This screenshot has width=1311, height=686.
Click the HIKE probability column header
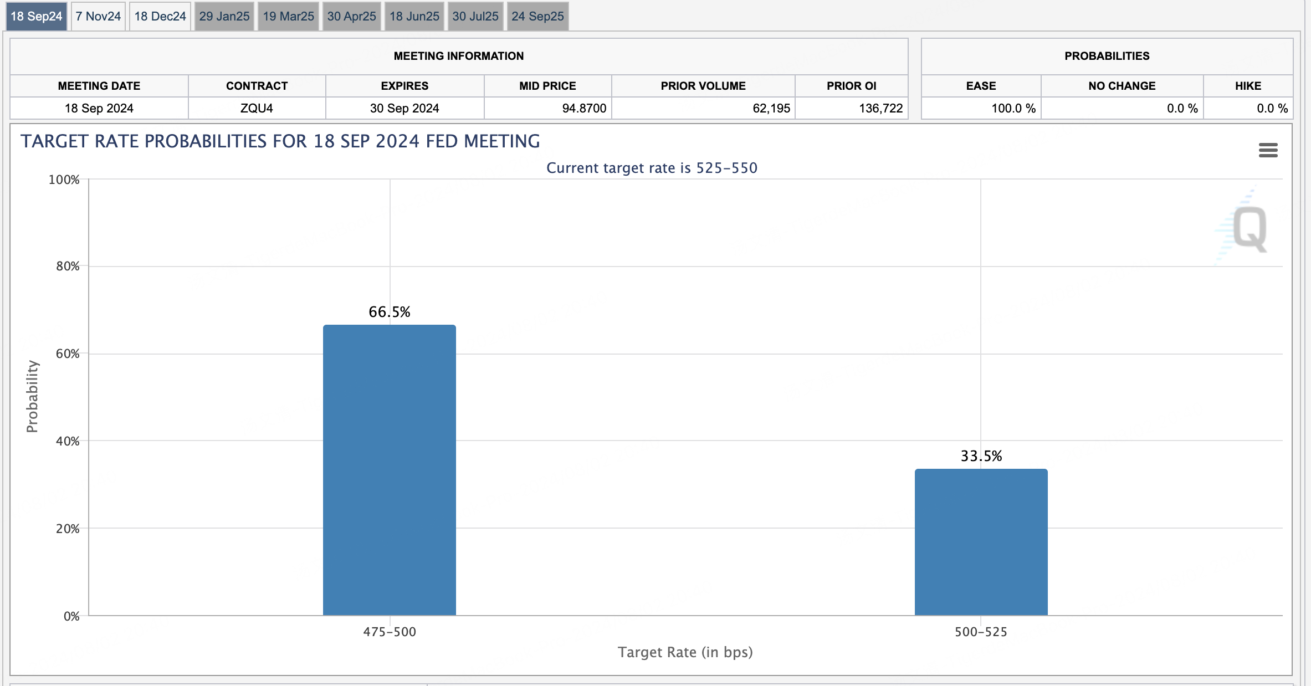(1248, 86)
